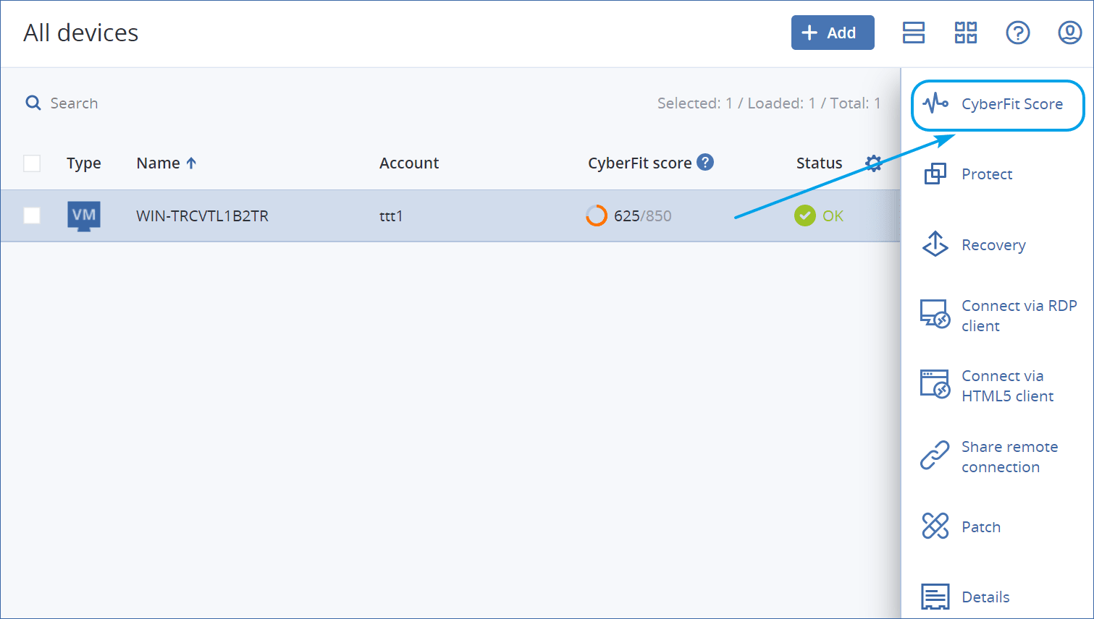Choose Connect via HTML5 client
The width and height of the screenshot is (1094, 619).
(x=1008, y=386)
